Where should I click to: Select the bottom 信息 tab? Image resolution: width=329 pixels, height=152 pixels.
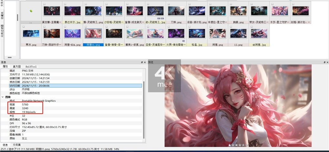[x=5, y=145]
